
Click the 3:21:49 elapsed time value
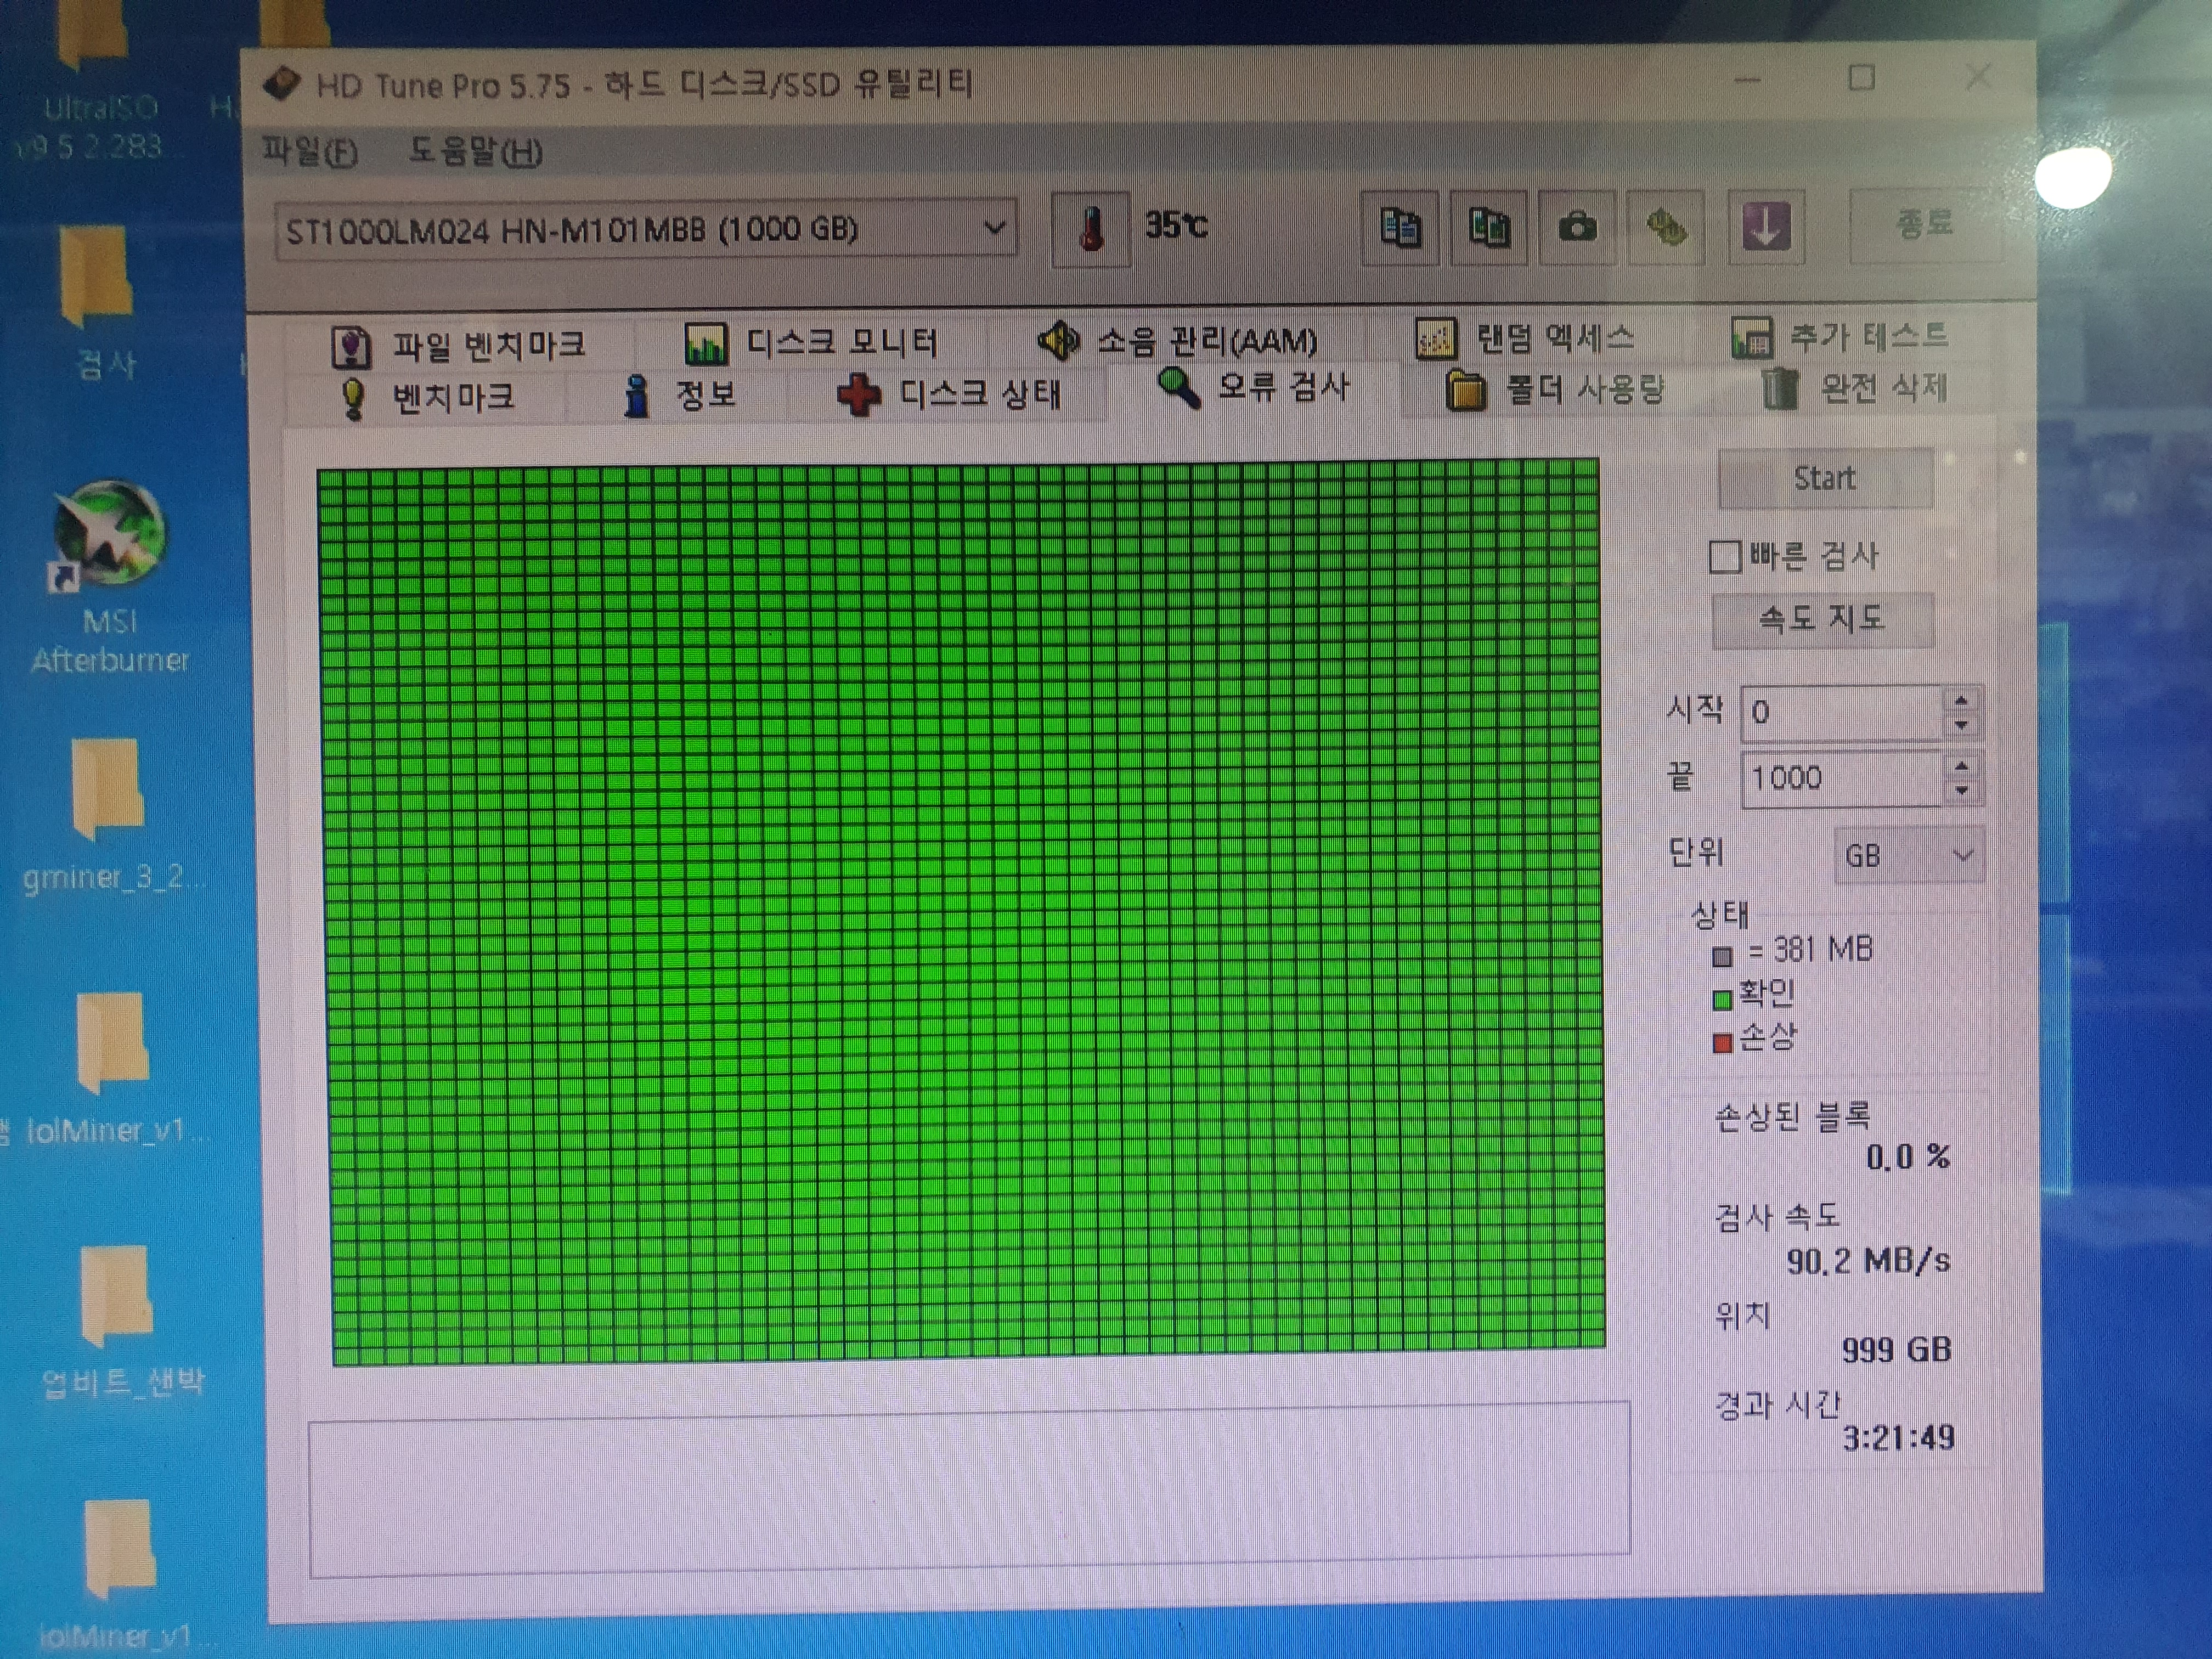1899,1438
